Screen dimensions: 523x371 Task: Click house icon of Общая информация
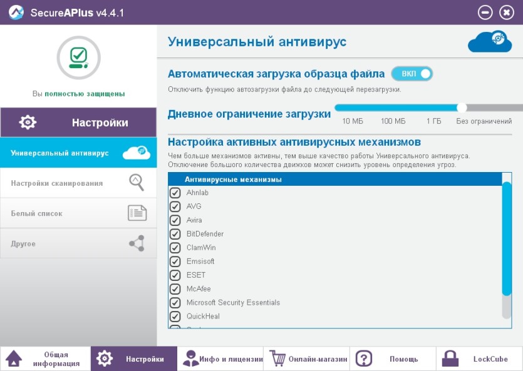[x=13, y=358]
